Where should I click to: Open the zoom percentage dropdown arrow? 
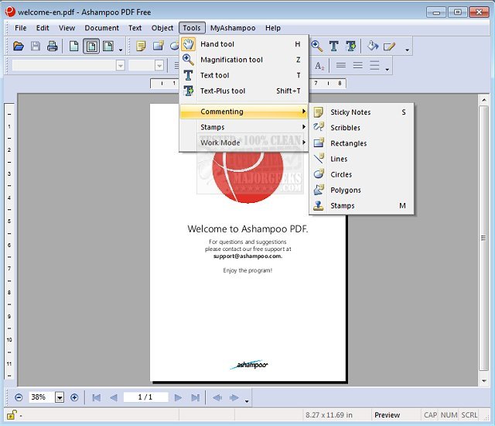click(x=60, y=397)
